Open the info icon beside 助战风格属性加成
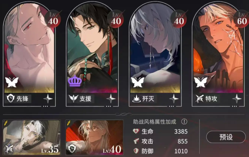This screenshot has height=157, width=249. pos(184,122)
